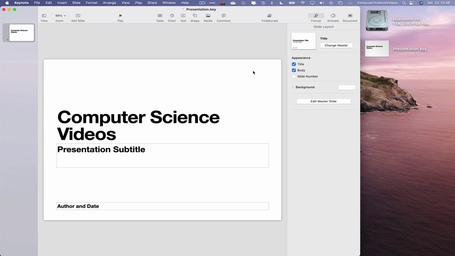Click the Presentation Subtitle text box
This screenshot has height=256, width=455.
pos(162,155)
